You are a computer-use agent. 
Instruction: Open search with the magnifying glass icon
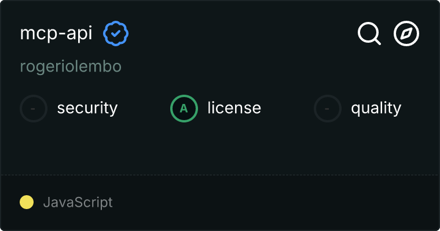coord(369,33)
